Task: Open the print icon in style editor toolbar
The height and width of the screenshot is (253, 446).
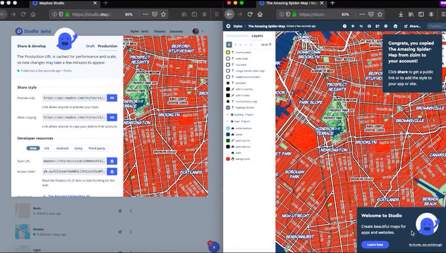Action: tap(395, 26)
